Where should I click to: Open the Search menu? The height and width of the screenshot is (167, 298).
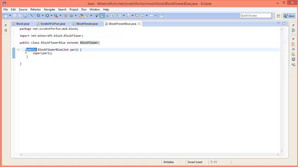point(62,9)
